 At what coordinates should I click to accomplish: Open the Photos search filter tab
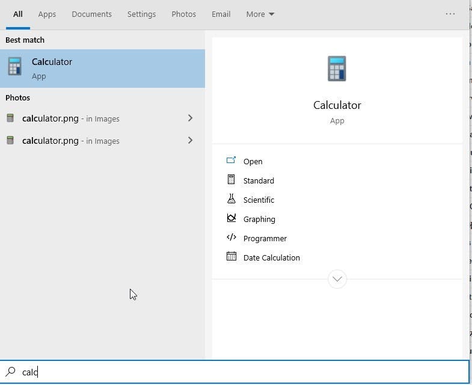pos(183,14)
